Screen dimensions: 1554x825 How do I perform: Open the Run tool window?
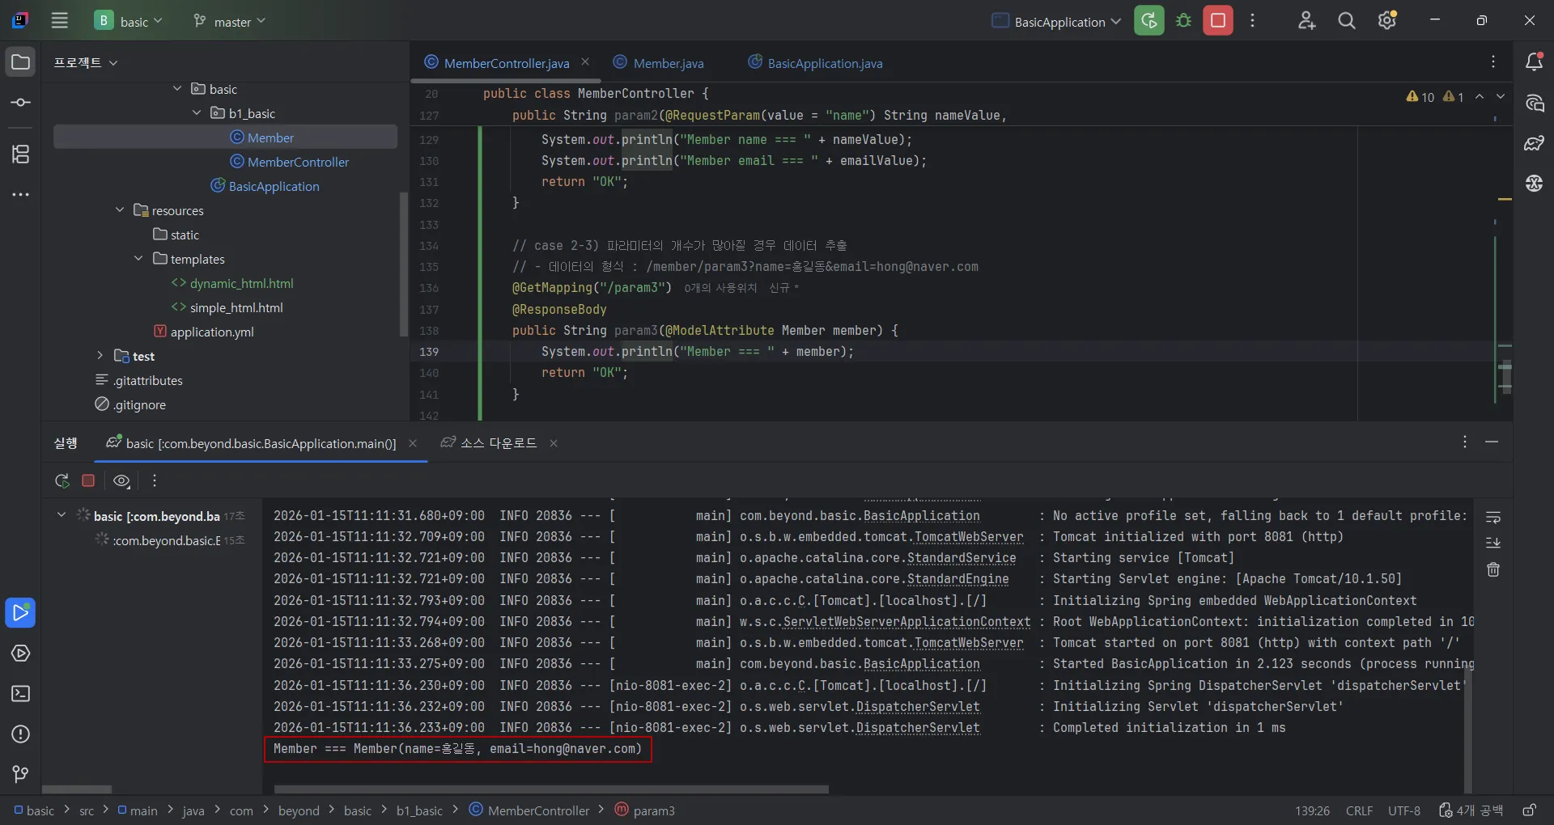coord(21,613)
